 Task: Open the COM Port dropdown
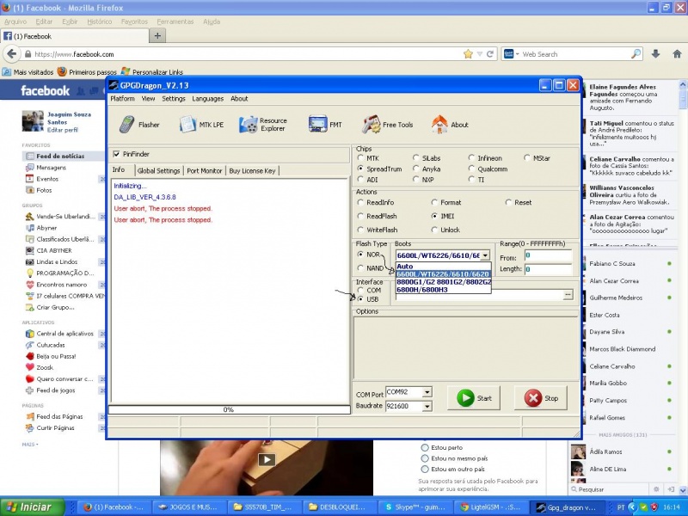coord(427,392)
